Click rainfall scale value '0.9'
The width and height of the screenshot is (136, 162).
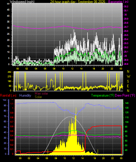click(x=12, y=113)
